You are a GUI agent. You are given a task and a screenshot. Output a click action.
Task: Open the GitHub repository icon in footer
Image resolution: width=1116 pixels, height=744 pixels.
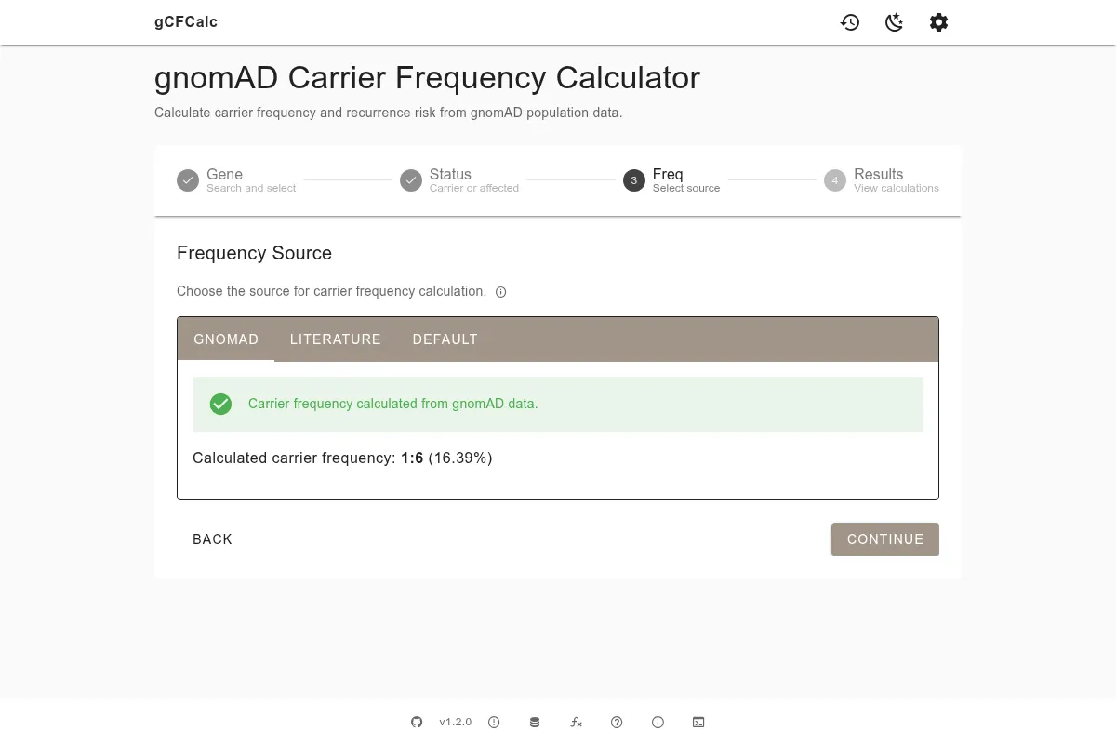416,722
